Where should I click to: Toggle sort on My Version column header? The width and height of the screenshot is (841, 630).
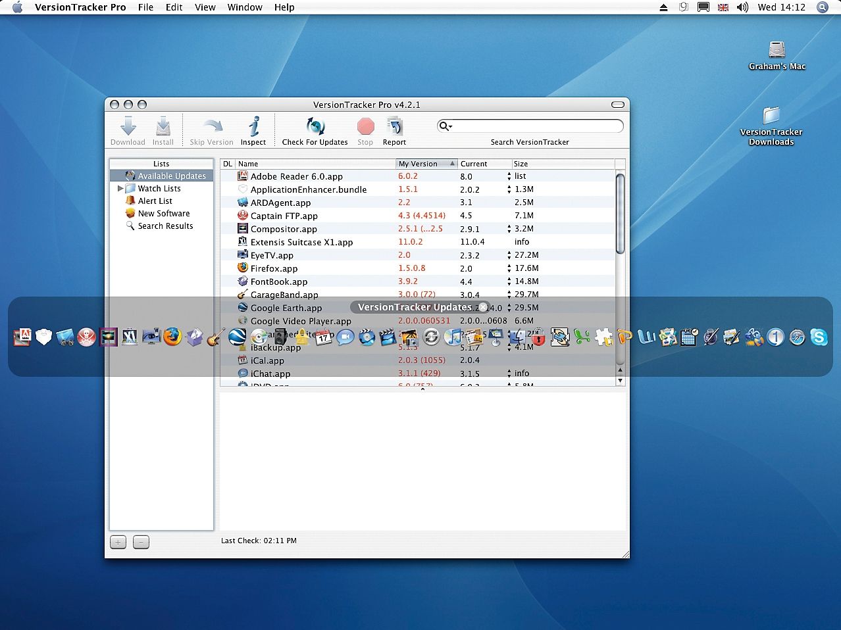point(427,164)
